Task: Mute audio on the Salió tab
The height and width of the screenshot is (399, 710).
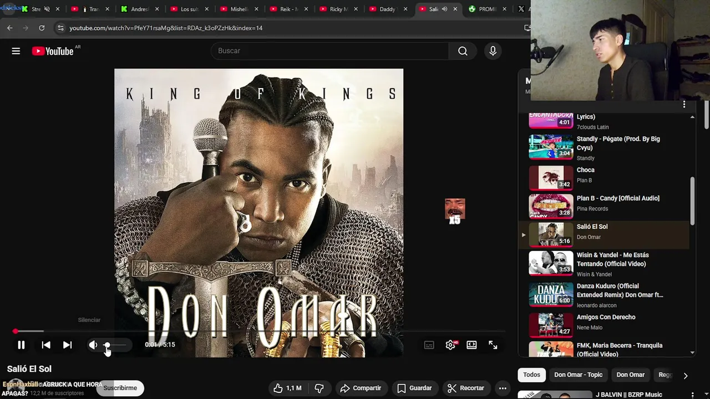Action: point(444,9)
